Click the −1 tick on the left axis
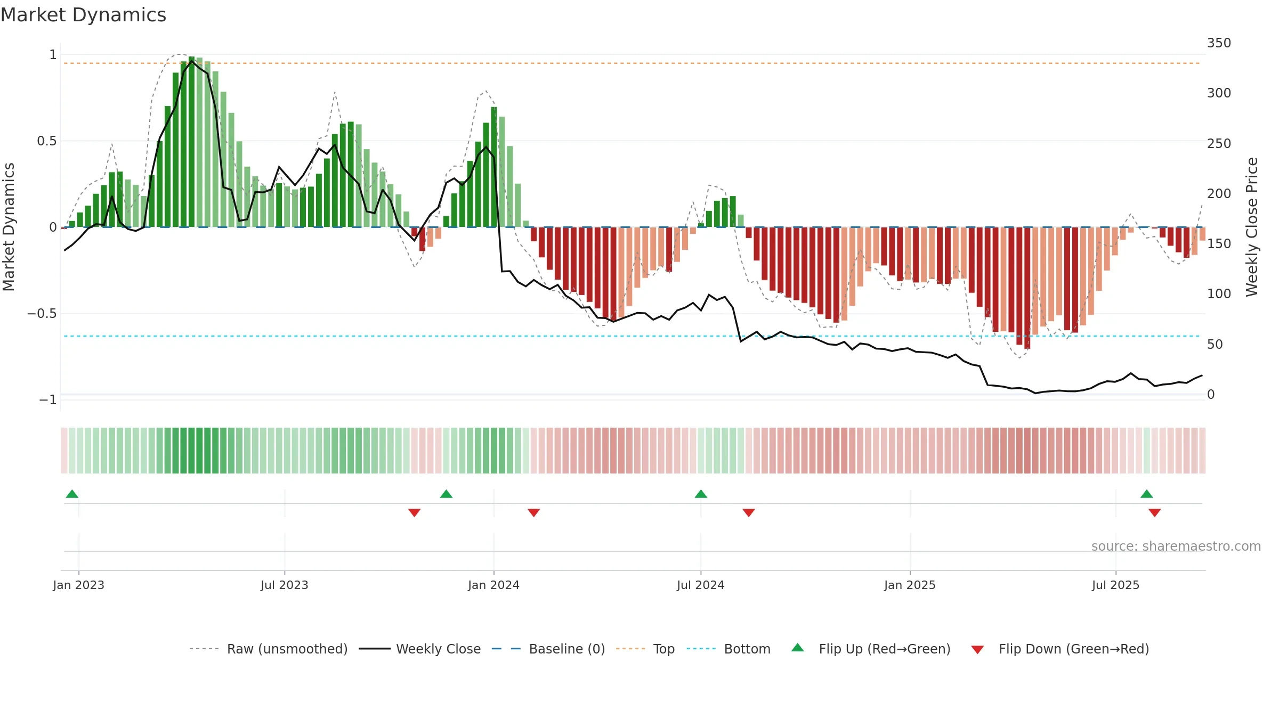 [x=47, y=399]
